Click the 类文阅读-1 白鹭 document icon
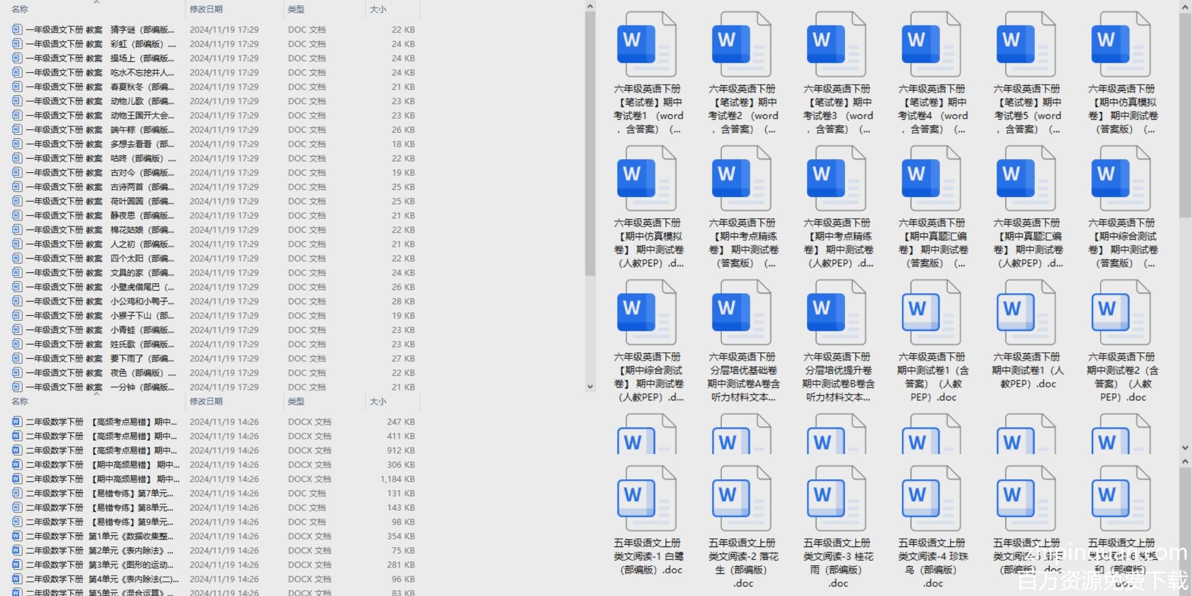This screenshot has width=1192, height=596. [x=647, y=499]
